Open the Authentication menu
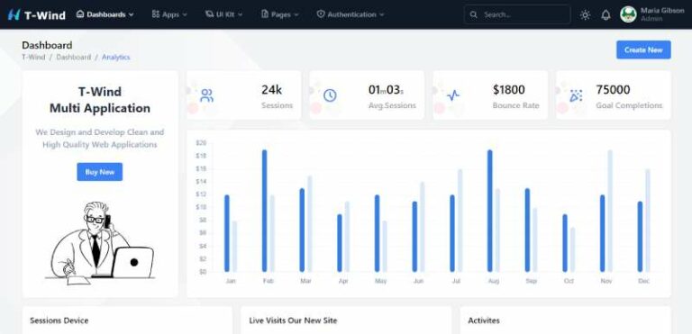The image size is (692, 334). coord(351,14)
